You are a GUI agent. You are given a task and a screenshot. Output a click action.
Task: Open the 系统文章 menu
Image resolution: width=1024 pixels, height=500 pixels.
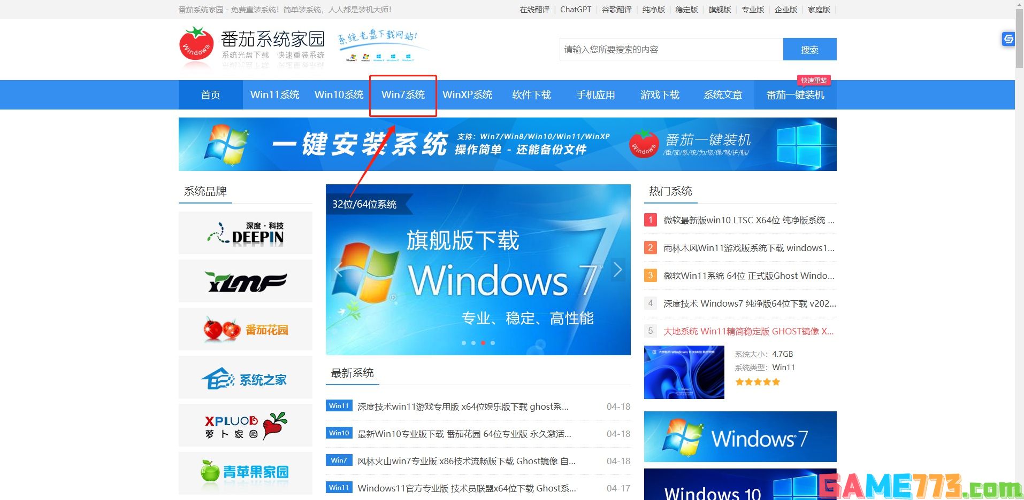[723, 95]
